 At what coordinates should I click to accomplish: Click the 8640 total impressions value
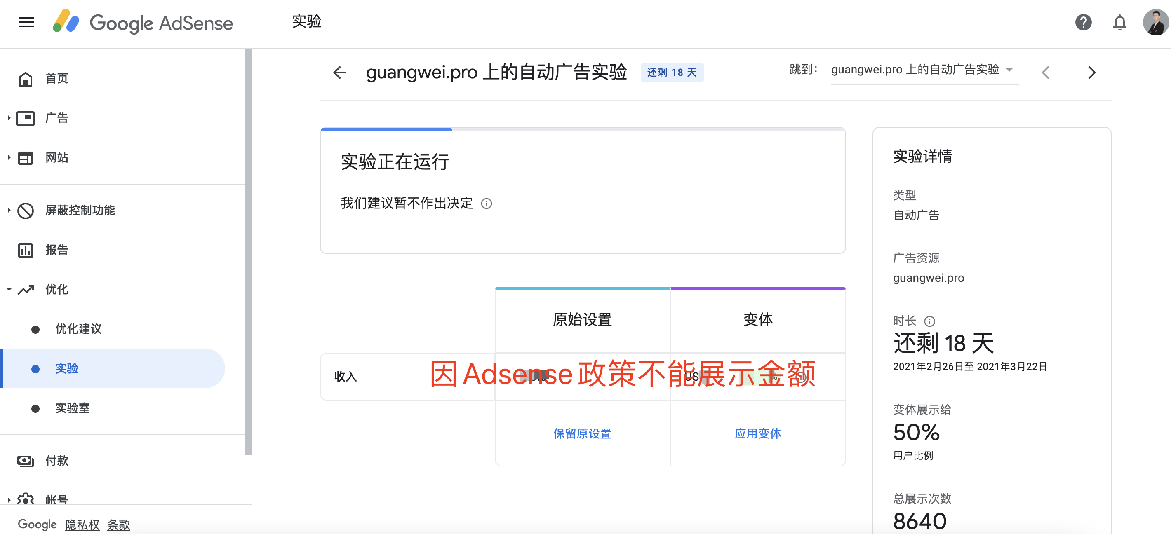click(919, 521)
